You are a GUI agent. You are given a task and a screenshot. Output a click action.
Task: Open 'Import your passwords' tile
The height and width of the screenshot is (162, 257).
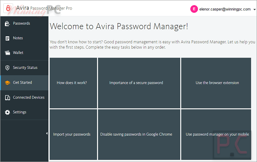[x=74, y=135]
